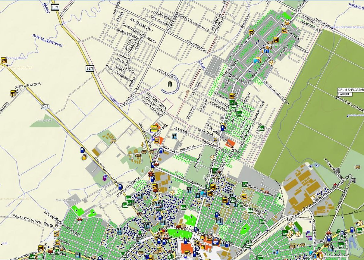Select the beer mug icon near Jozsef Attila

pyautogui.click(x=287, y=22)
